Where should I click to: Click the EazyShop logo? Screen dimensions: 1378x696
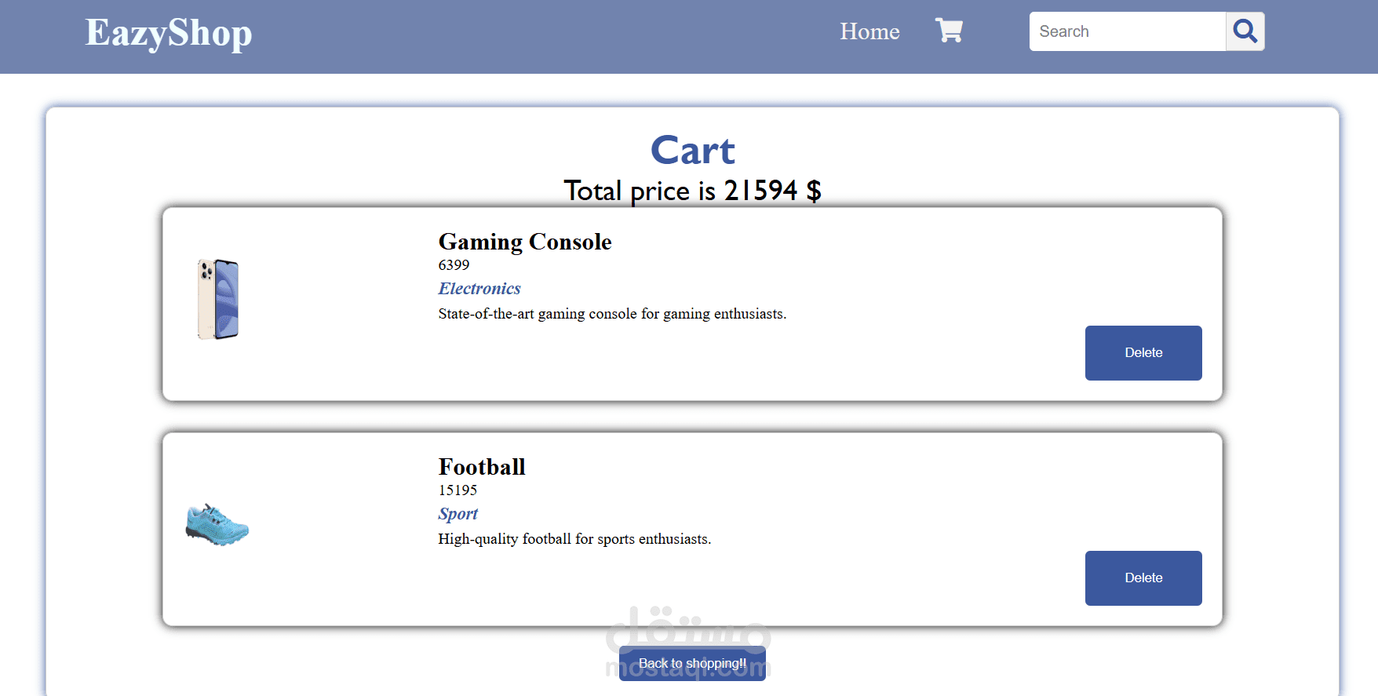(169, 33)
